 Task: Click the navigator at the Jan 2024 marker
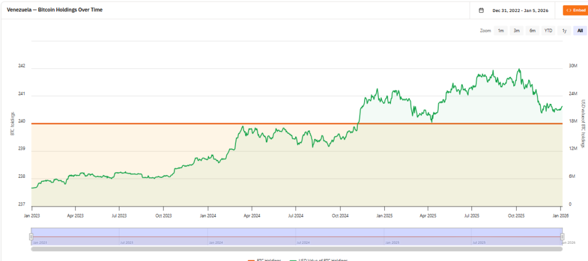coord(208,237)
